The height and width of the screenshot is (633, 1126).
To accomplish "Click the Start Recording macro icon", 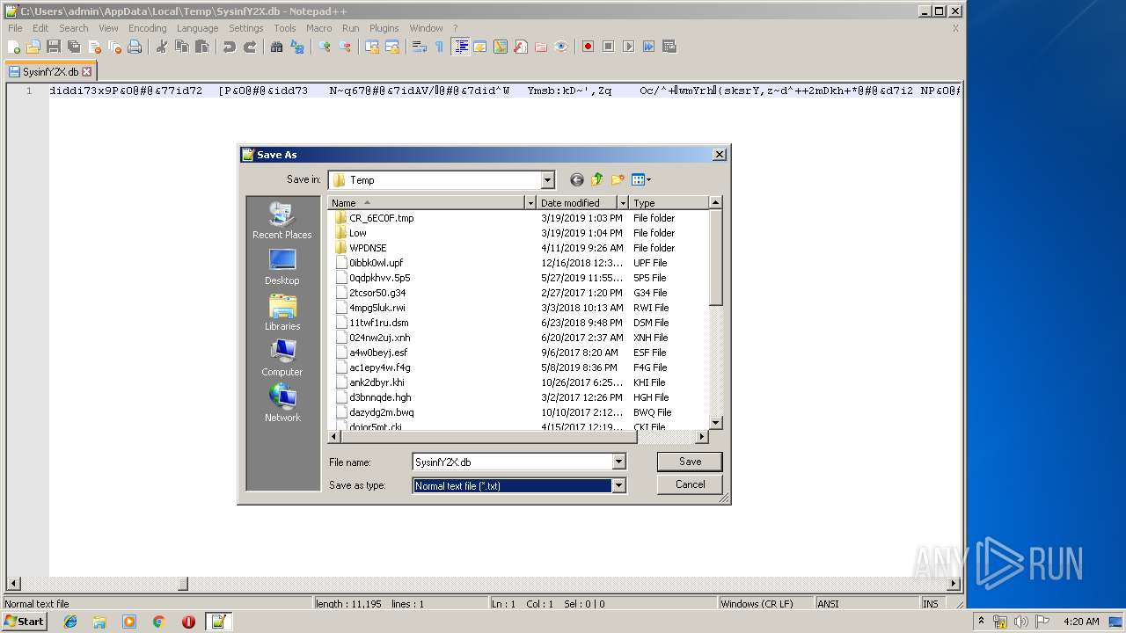I will pos(588,47).
